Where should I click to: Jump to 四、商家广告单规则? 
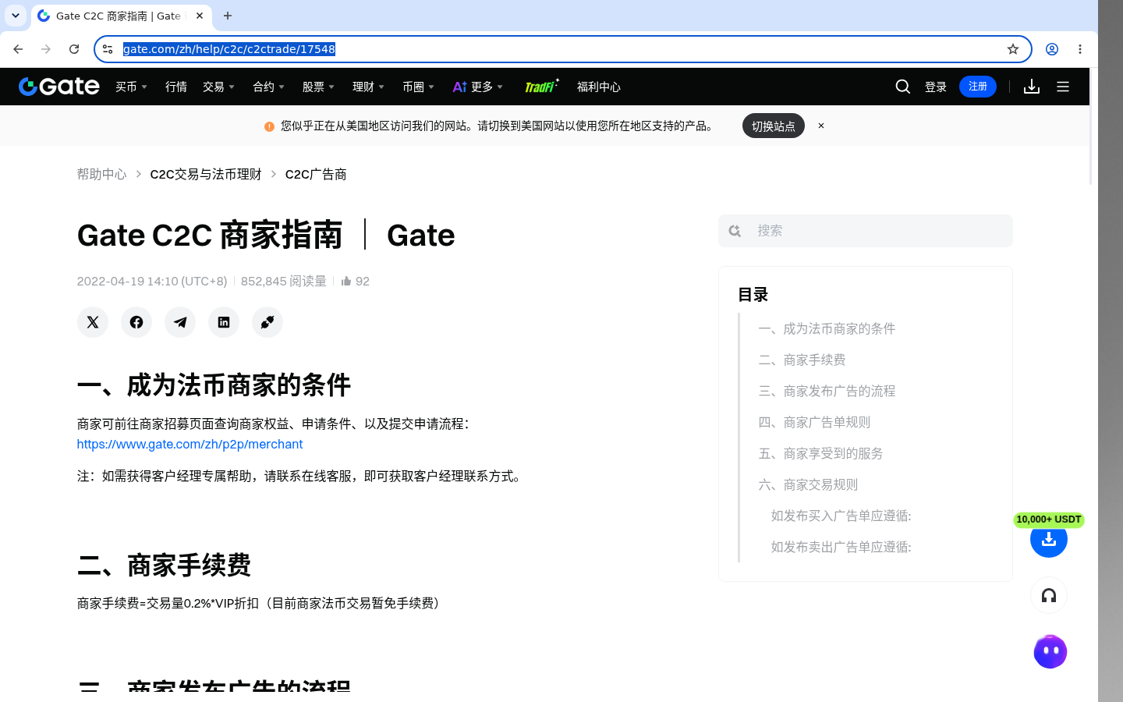click(x=814, y=422)
